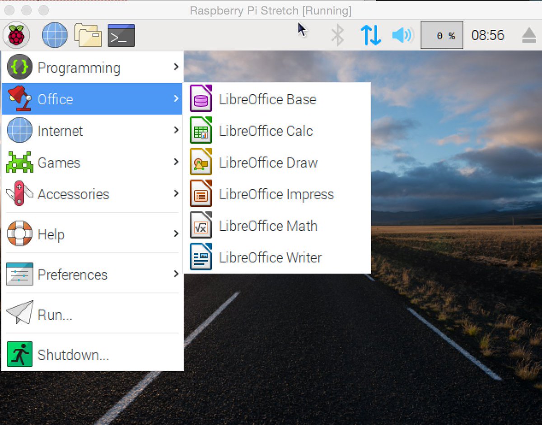Click the 08:56 clock in the taskbar

(x=488, y=35)
